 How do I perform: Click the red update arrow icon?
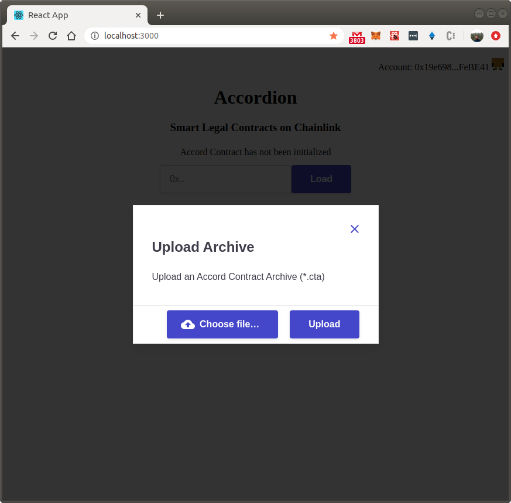496,36
